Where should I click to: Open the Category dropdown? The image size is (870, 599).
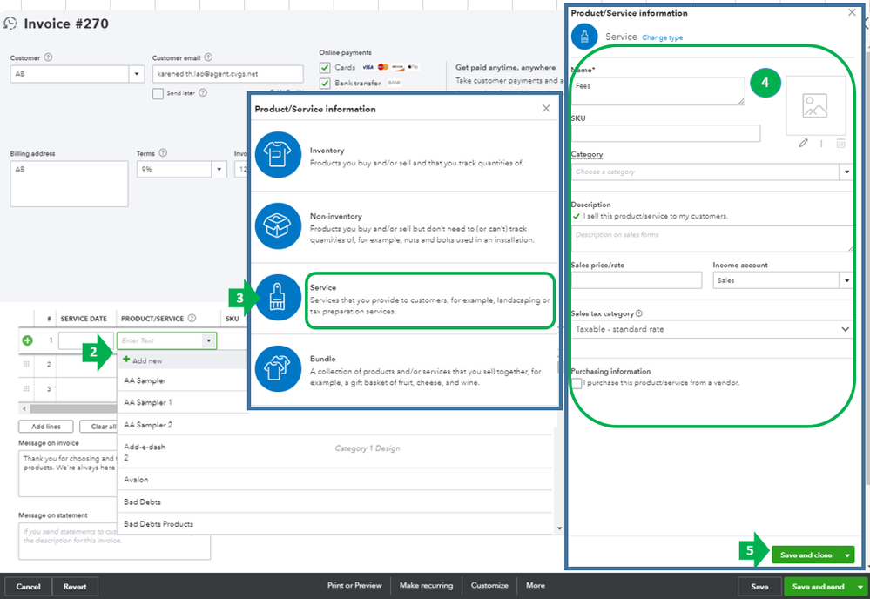846,172
